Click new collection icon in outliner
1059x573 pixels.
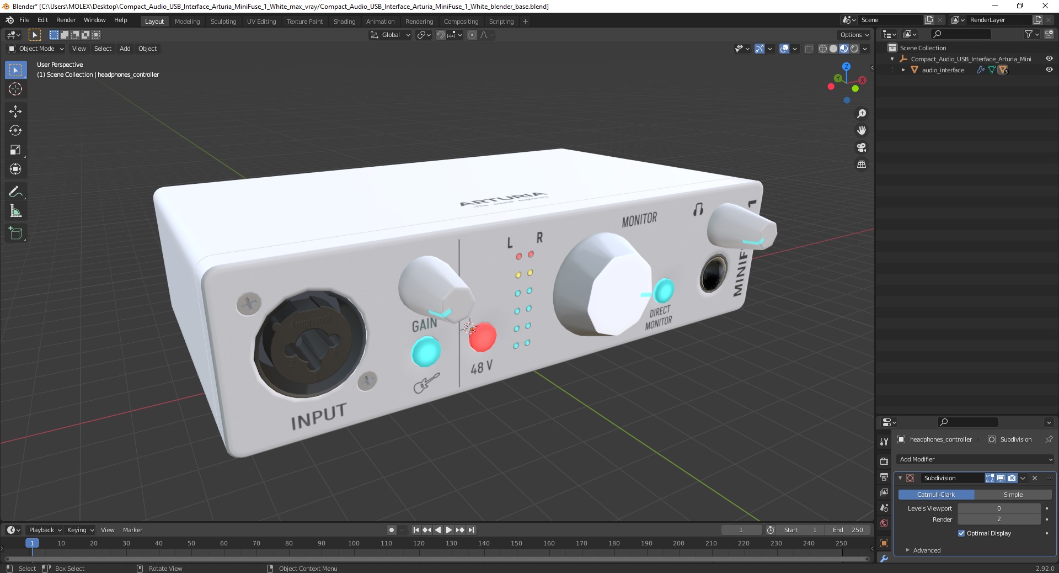(x=1049, y=34)
